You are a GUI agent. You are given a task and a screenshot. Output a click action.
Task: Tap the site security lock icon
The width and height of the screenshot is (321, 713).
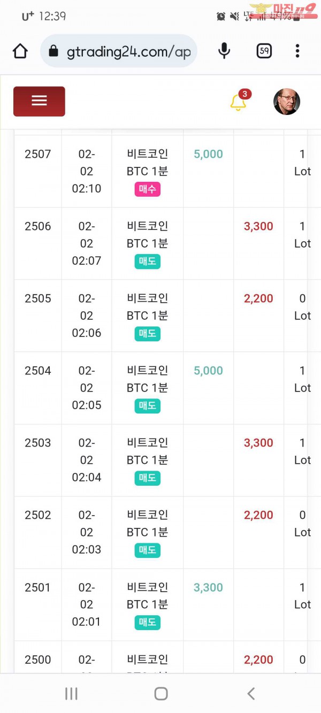click(53, 51)
